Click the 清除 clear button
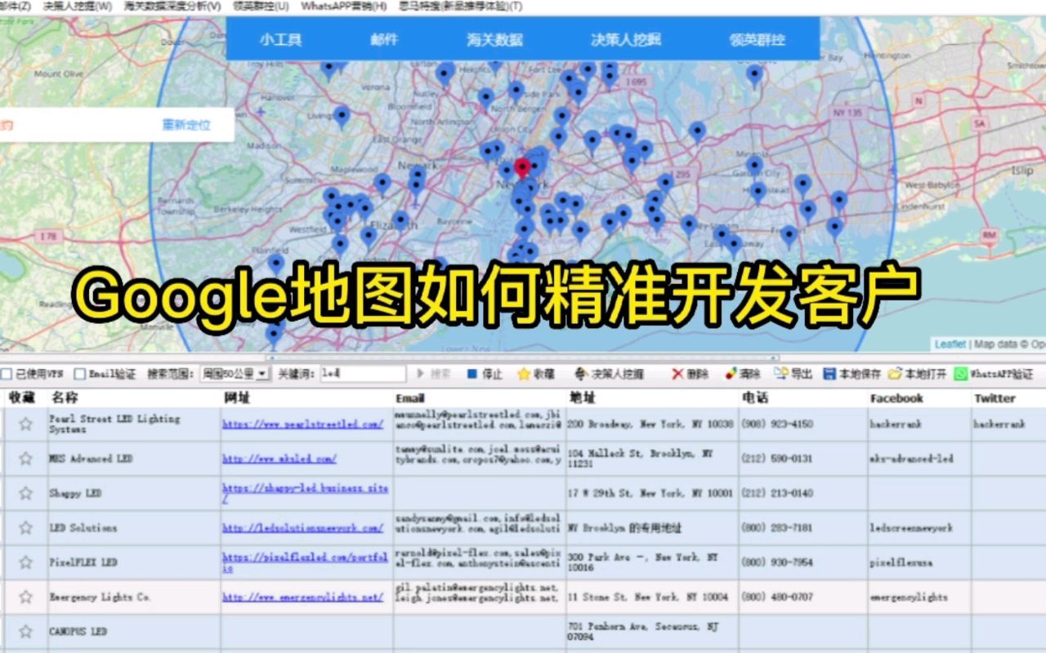Screen dimensions: 1046x653 pyautogui.click(x=743, y=374)
